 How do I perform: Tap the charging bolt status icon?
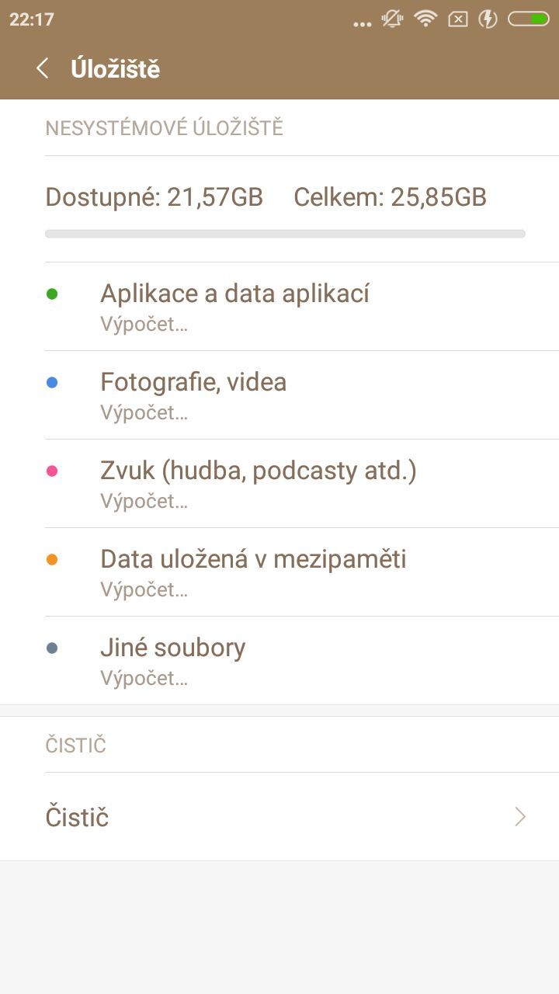click(488, 19)
